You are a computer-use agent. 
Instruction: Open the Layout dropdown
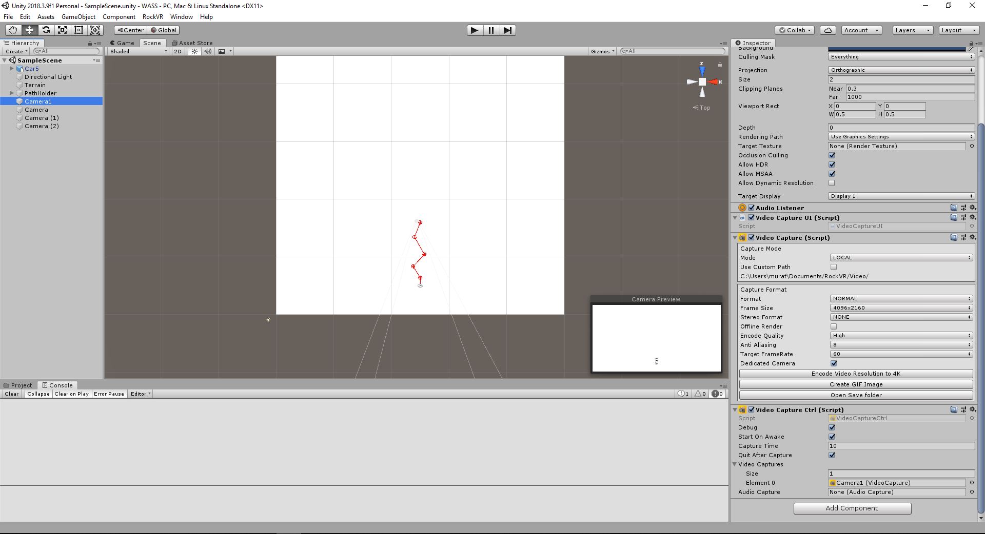click(958, 30)
